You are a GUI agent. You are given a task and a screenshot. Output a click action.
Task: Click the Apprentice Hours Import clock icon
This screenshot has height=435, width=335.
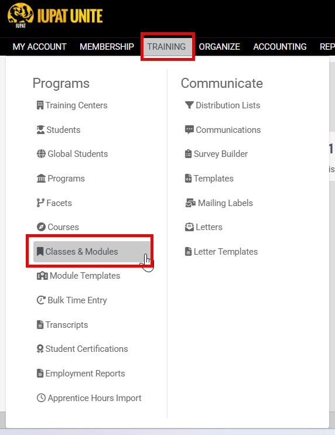coord(41,398)
